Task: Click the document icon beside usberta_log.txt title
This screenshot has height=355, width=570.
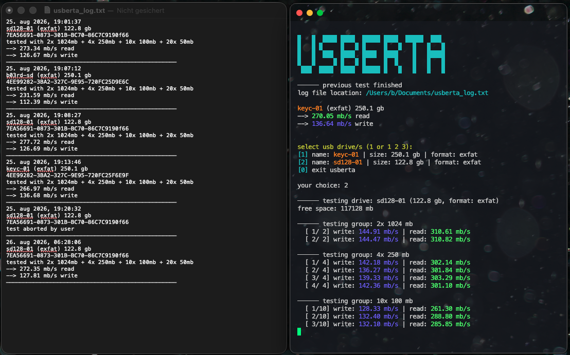Action: point(47,10)
